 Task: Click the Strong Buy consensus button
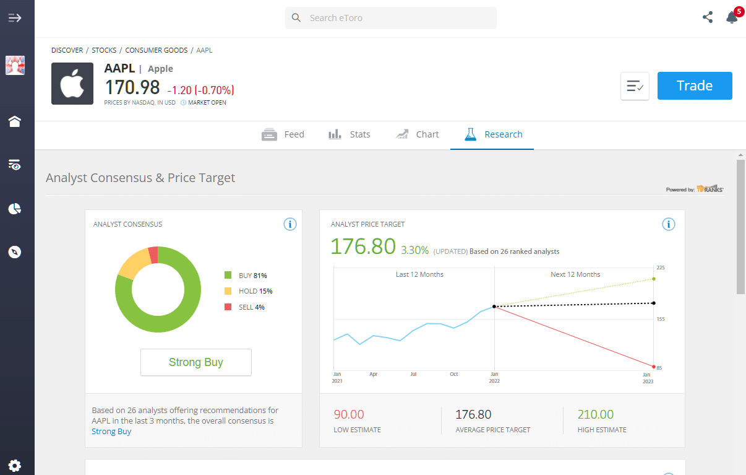196,362
